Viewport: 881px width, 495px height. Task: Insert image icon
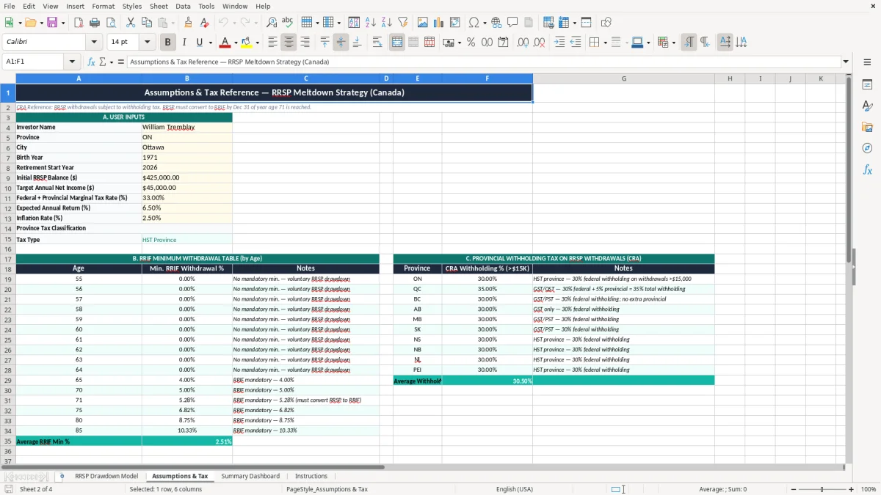(423, 23)
